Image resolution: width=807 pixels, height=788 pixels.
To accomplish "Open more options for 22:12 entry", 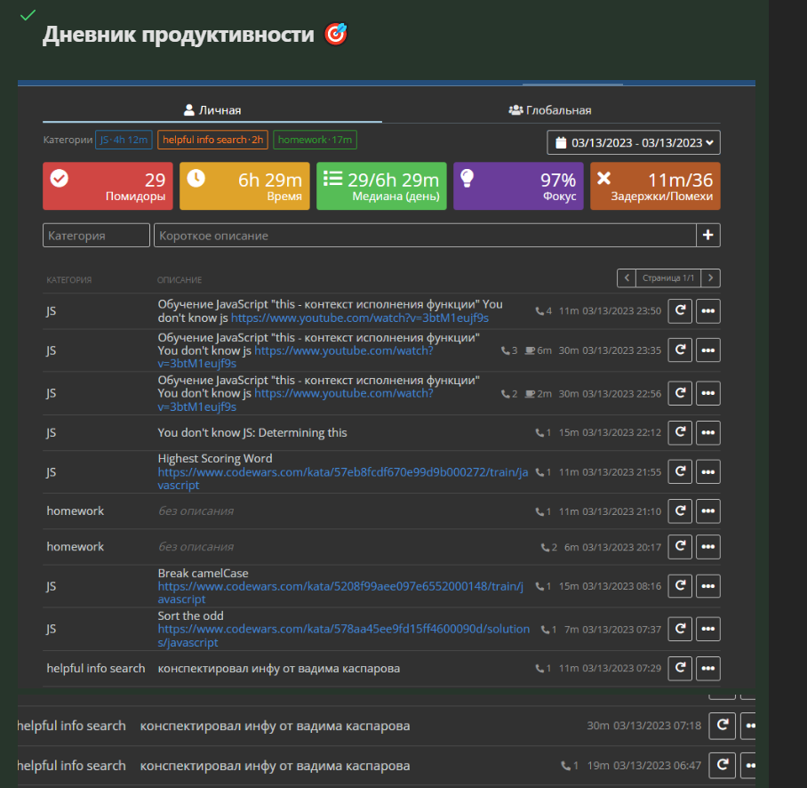I will [x=708, y=432].
